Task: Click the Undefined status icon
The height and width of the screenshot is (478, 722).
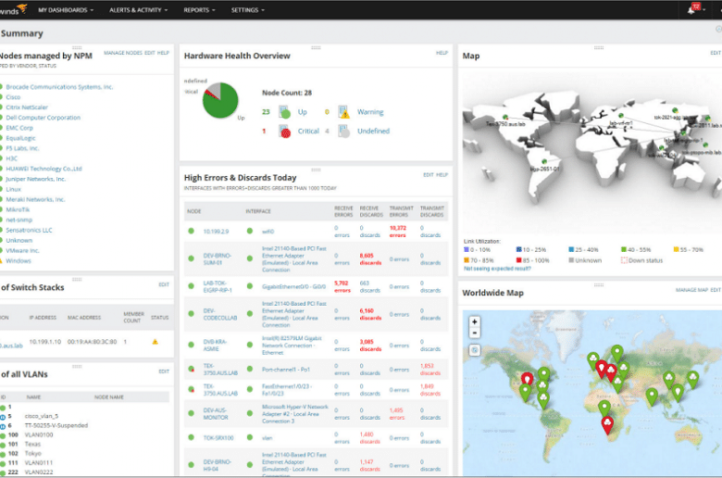Action: [343, 132]
